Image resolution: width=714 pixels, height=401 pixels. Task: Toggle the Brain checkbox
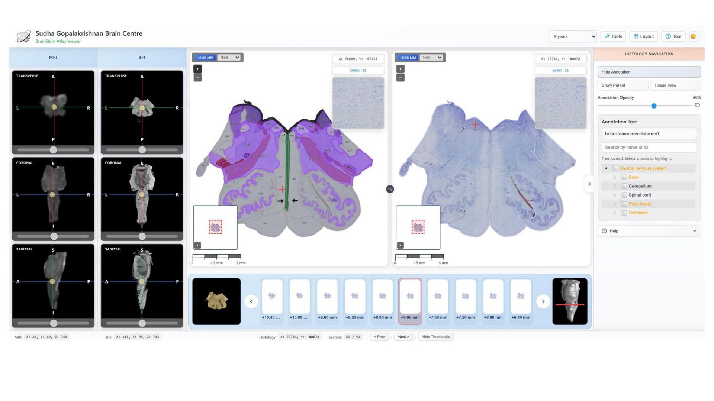point(624,177)
